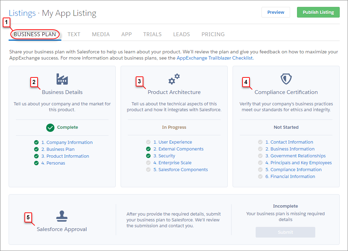Click green check beside Company Information
348x251 pixels.
pyautogui.click(x=37, y=142)
